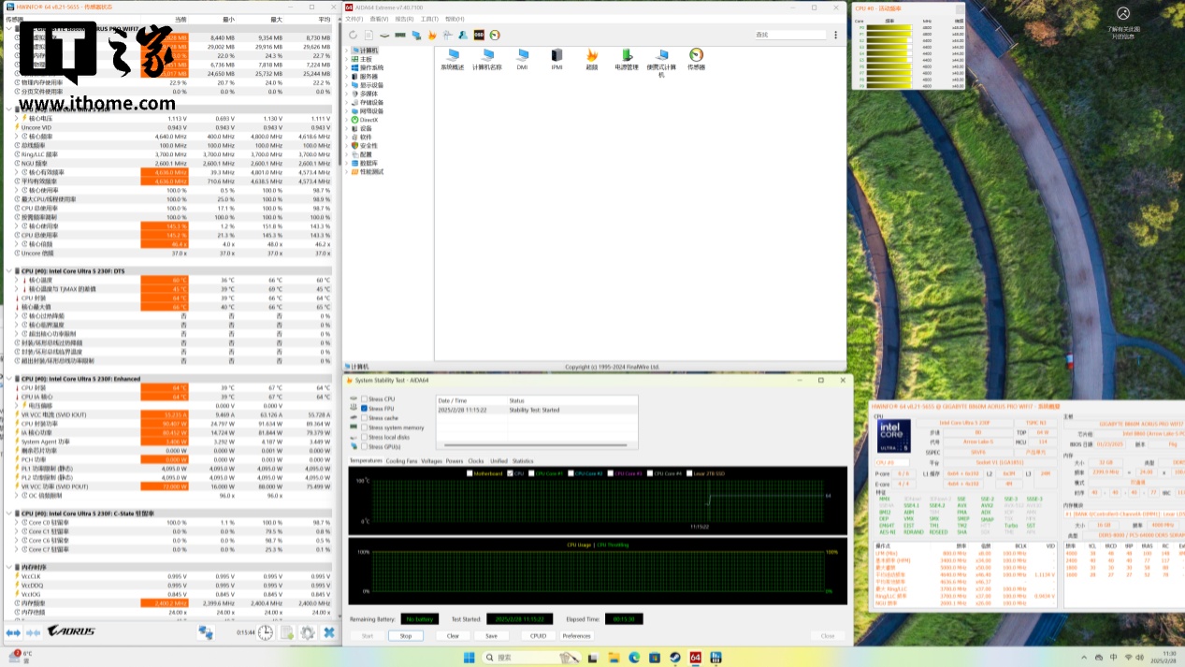
Task: Click the refresh icon in AIDA64 toolbar
Action: coord(354,36)
